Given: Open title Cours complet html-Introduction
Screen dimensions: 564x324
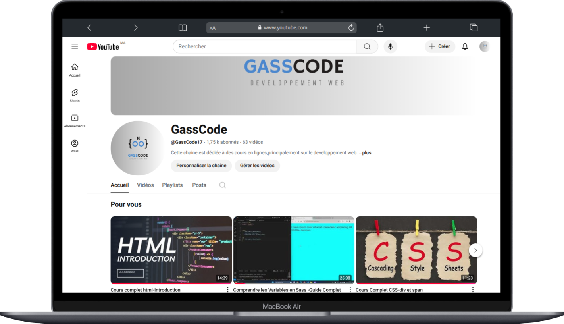Looking at the screenshot, I should coord(146,290).
